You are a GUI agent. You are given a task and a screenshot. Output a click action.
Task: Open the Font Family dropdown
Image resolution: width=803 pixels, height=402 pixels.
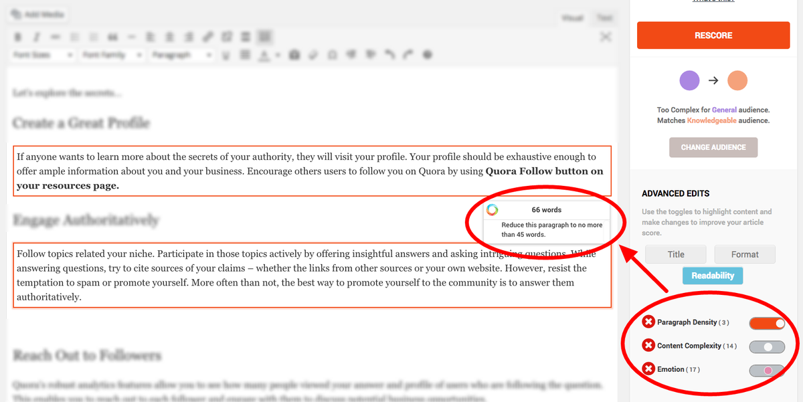pos(112,54)
